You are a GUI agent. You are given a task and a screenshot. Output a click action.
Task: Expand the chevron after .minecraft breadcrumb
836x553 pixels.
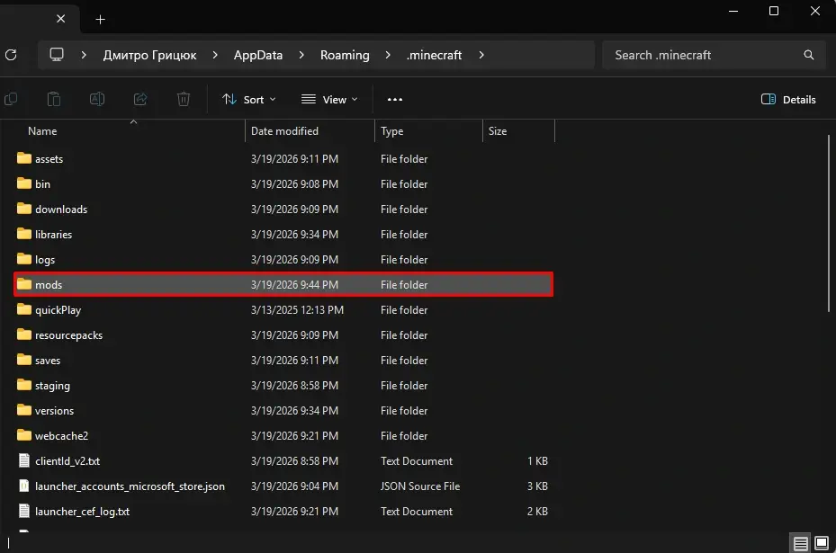click(481, 55)
